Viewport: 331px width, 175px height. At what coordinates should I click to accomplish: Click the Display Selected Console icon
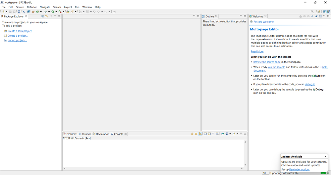(227, 134)
